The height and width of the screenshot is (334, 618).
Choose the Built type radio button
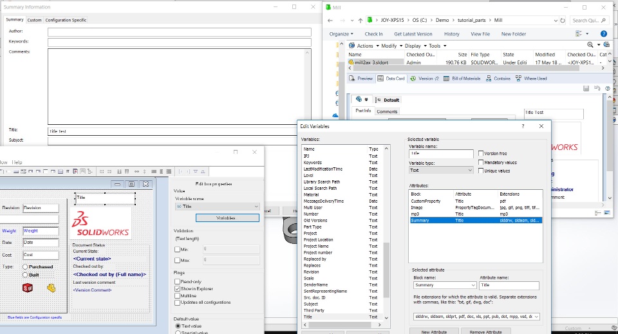[x=25, y=275]
